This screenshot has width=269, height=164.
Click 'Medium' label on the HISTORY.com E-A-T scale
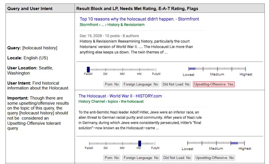216,149
